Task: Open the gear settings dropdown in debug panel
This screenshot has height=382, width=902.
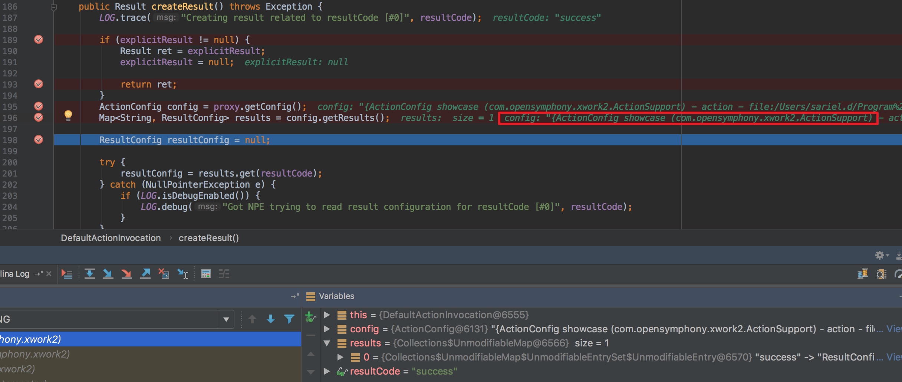Action: pyautogui.click(x=882, y=255)
